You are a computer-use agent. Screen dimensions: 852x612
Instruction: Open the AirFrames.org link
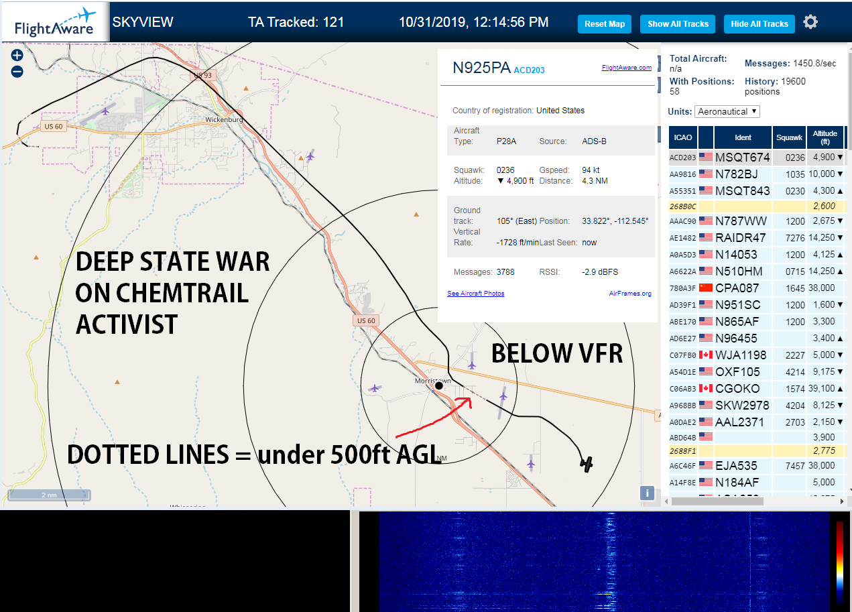click(630, 293)
